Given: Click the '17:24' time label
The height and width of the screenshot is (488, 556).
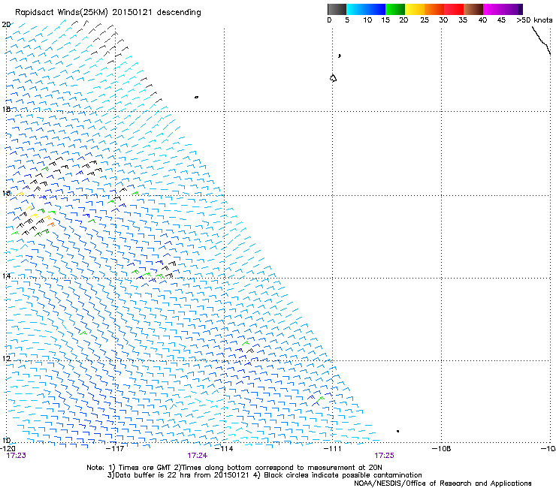Looking at the screenshot, I should (x=198, y=456).
